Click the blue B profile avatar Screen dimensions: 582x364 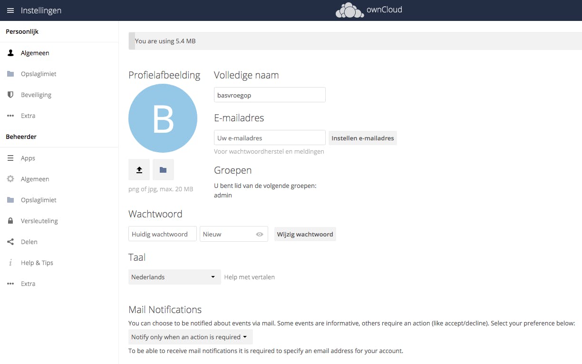pyautogui.click(x=163, y=118)
